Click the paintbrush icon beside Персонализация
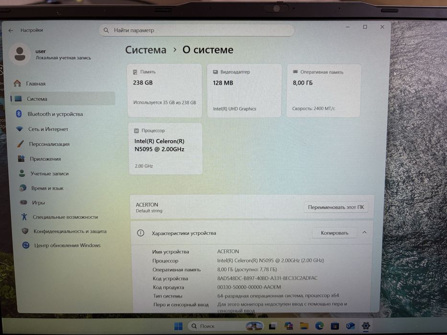The width and height of the screenshot is (447, 335). [x=20, y=144]
